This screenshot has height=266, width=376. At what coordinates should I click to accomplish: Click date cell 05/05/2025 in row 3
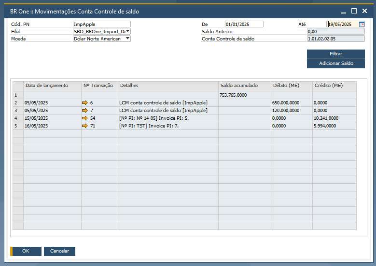[x=52, y=111]
